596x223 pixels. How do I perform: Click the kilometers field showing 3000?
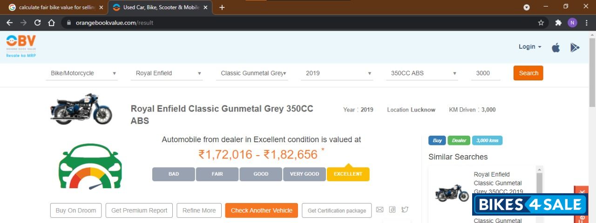coord(486,73)
